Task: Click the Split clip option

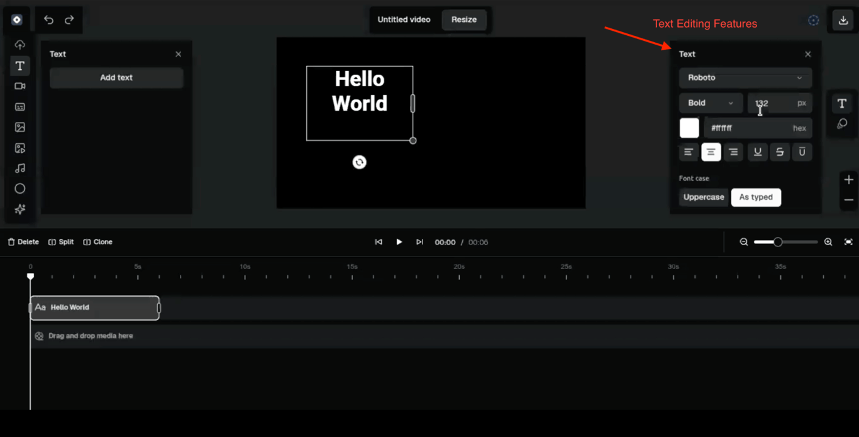Action: tap(61, 242)
